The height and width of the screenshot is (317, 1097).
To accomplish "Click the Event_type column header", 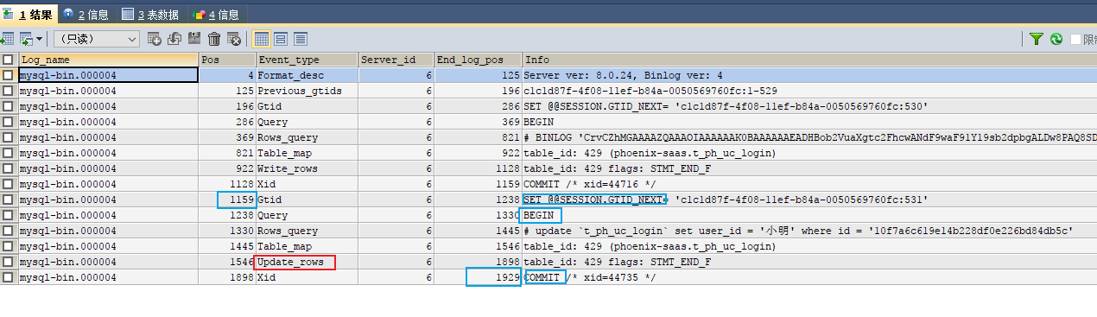I will (307, 60).
